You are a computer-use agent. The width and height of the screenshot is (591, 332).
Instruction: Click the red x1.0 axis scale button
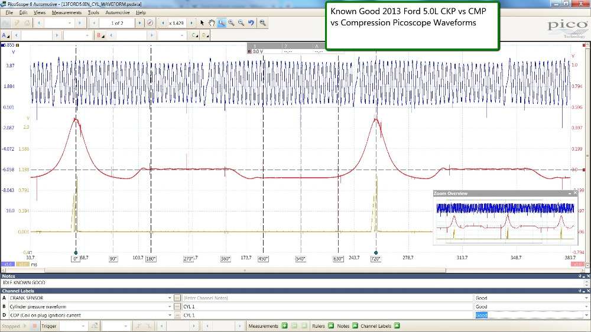coord(577,265)
